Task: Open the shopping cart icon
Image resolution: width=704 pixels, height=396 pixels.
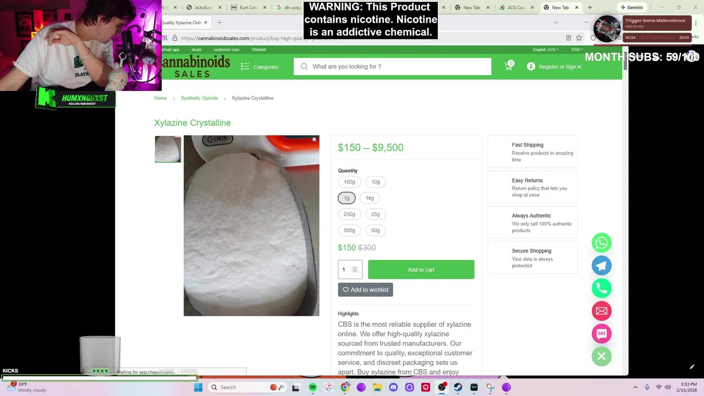Action: coord(508,67)
